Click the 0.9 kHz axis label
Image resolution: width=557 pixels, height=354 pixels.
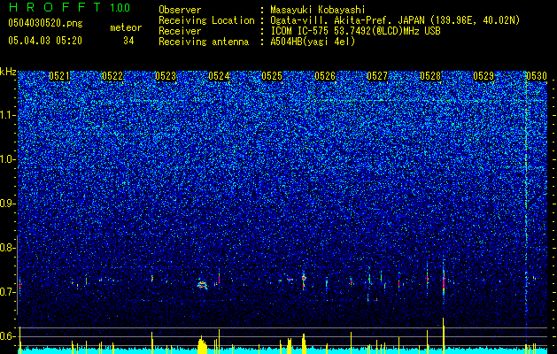(7, 204)
